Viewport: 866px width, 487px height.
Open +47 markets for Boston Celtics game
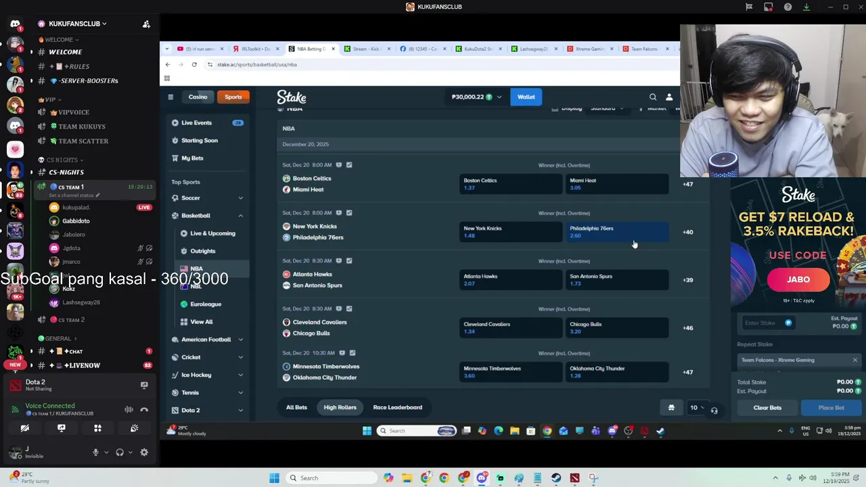click(x=687, y=184)
